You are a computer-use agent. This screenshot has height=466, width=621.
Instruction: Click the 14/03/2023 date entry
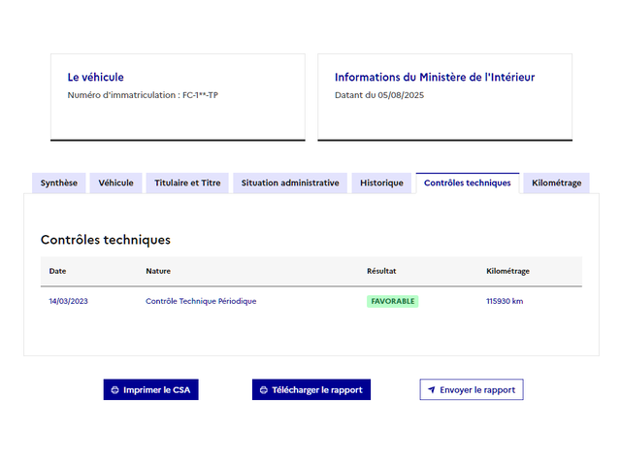click(x=69, y=301)
